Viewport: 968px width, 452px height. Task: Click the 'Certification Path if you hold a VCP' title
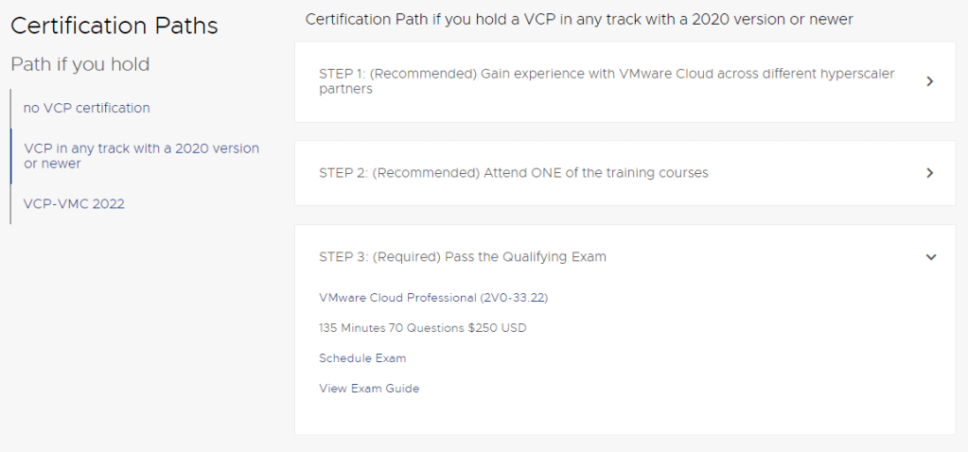tap(579, 19)
